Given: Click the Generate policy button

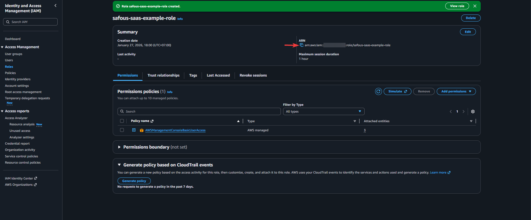Looking at the screenshot, I should (x=134, y=181).
